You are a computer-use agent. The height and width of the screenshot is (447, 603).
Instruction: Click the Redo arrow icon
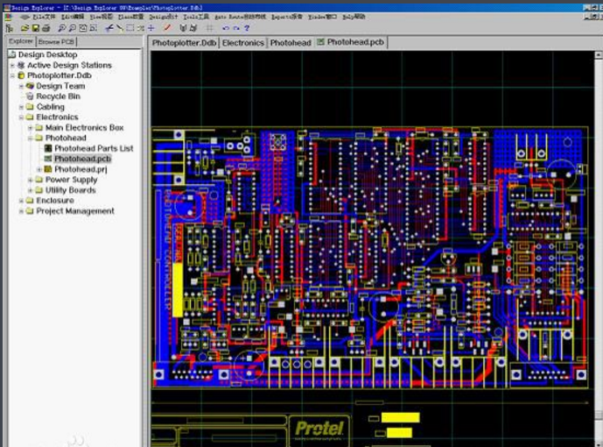point(236,28)
